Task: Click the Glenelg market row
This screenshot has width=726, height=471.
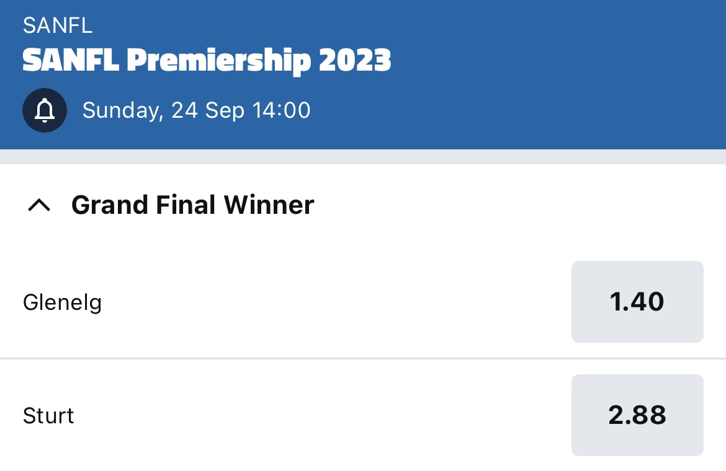Action: (x=363, y=302)
